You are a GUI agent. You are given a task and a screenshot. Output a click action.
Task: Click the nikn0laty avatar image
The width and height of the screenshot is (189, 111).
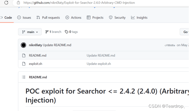pos(23,45)
